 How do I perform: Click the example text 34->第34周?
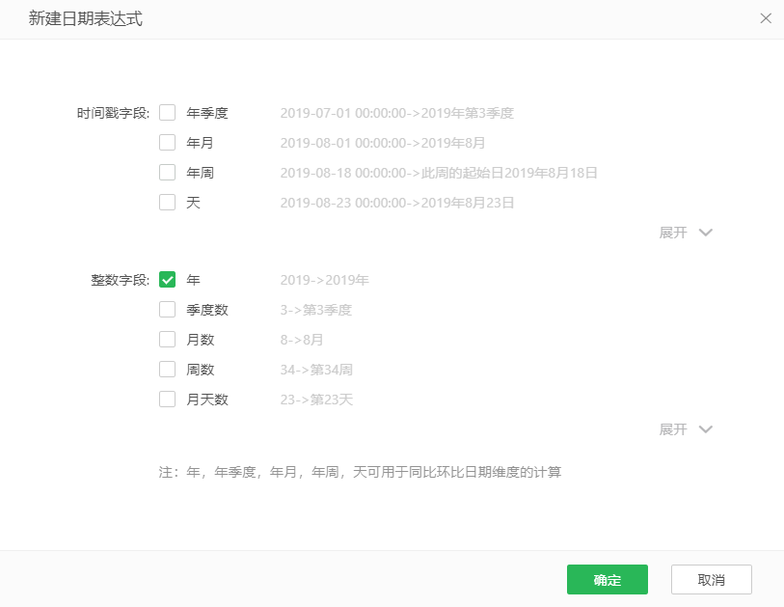coord(316,370)
